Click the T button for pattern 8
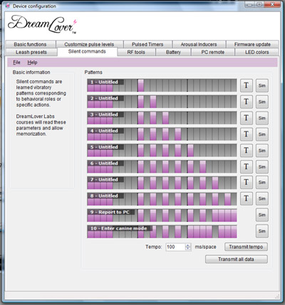The height and width of the screenshot is (305, 285). point(247,198)
